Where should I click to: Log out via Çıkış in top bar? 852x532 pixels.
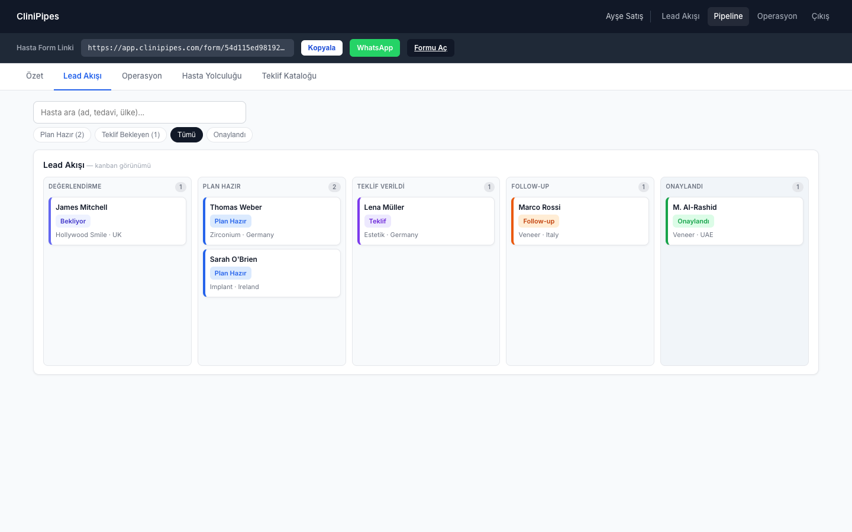click(820, 17)
